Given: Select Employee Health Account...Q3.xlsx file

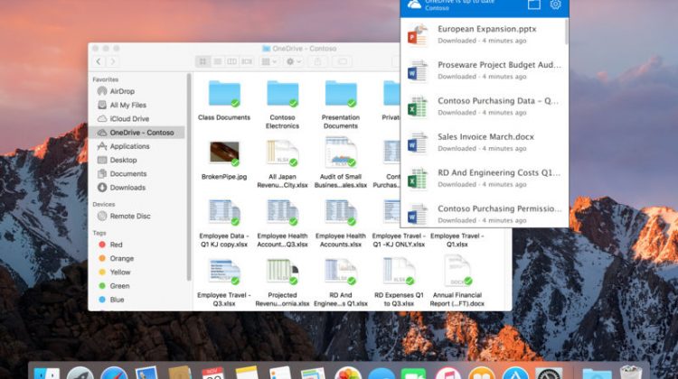Looking at the screenshot, I should (282, 223).
